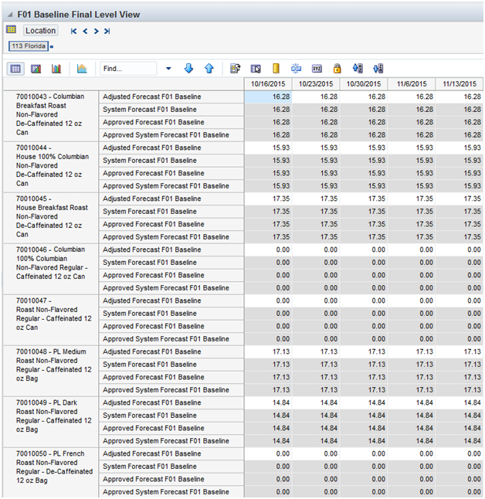Click into the Find text field
485x499 pixels.
(127, 69)
